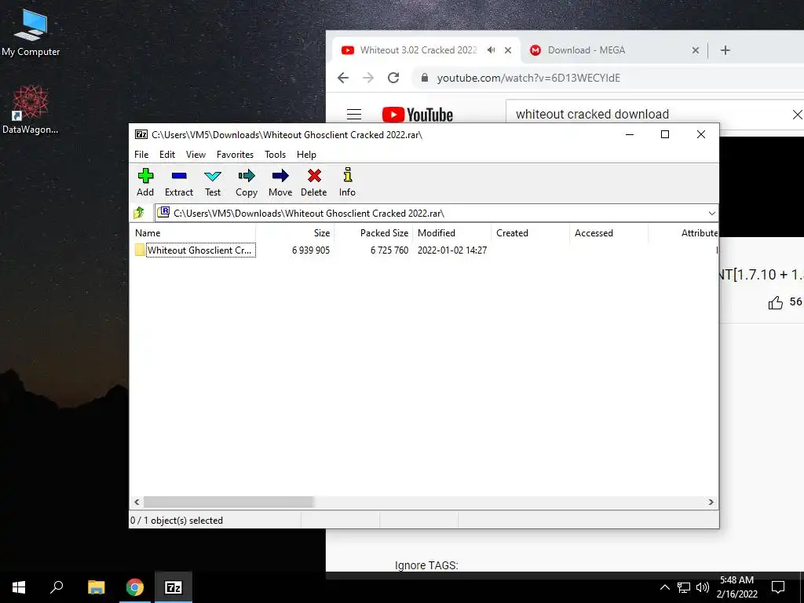
Task: Click the Add button in 7-Zip toolbar
Action: pos(145,182)
